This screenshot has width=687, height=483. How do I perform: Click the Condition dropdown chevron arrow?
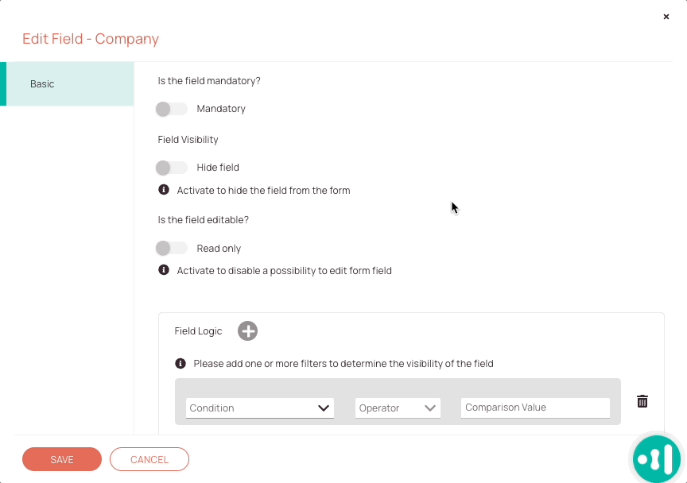click(324, 408)
